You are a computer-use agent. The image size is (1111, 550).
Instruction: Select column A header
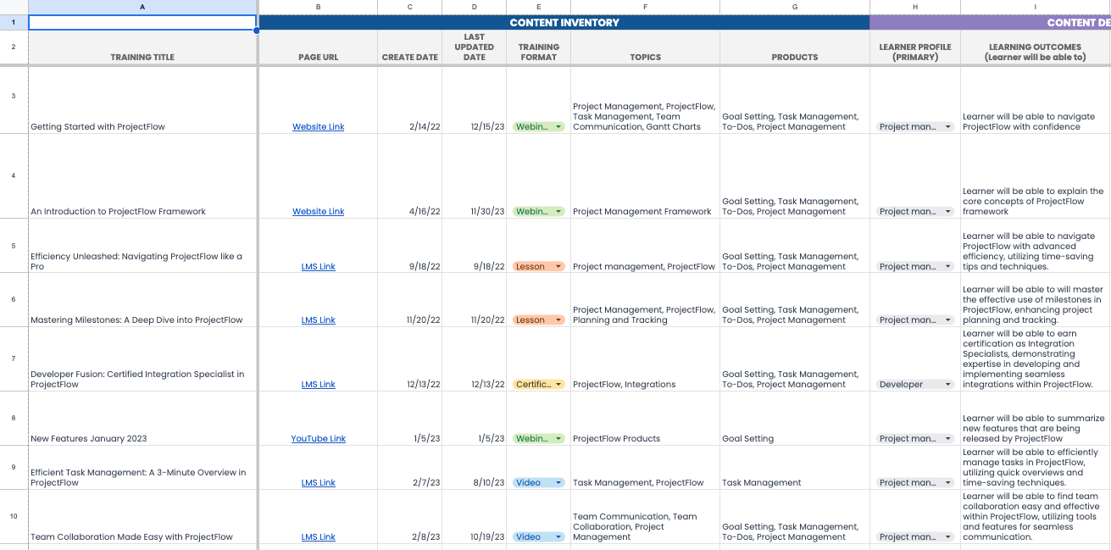142,7
